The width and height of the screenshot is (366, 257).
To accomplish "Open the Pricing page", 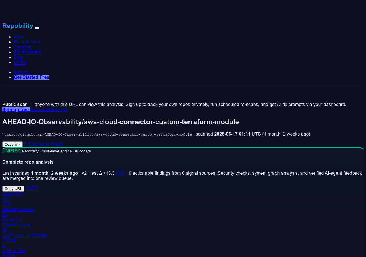I will (x=21, y=62).
